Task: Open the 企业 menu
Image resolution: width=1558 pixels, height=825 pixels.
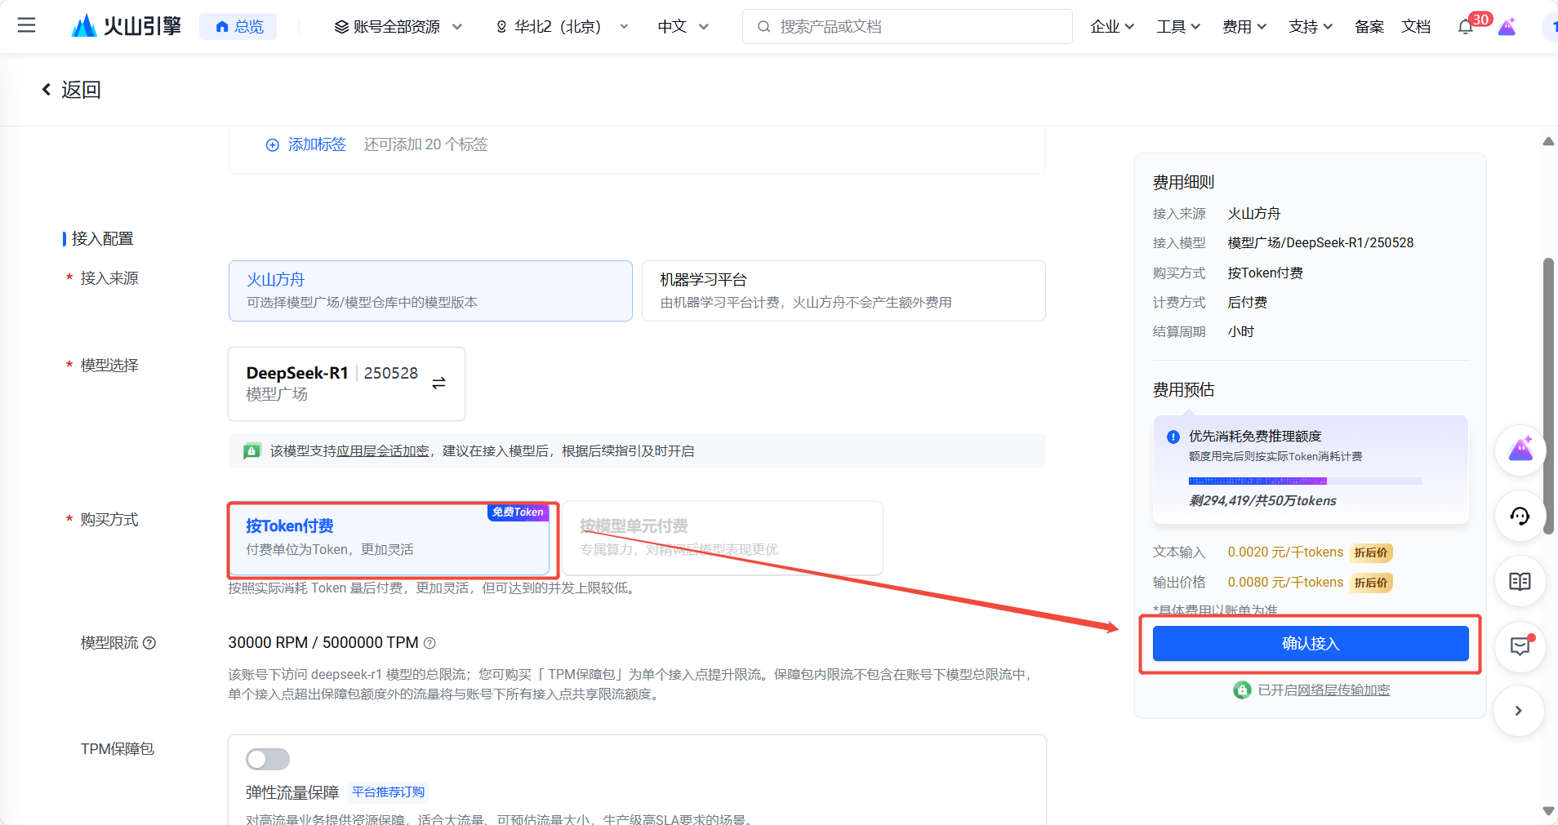Action: click(x=1112, y=26)
